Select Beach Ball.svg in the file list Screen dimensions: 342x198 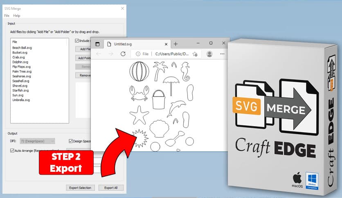[22, 48]
